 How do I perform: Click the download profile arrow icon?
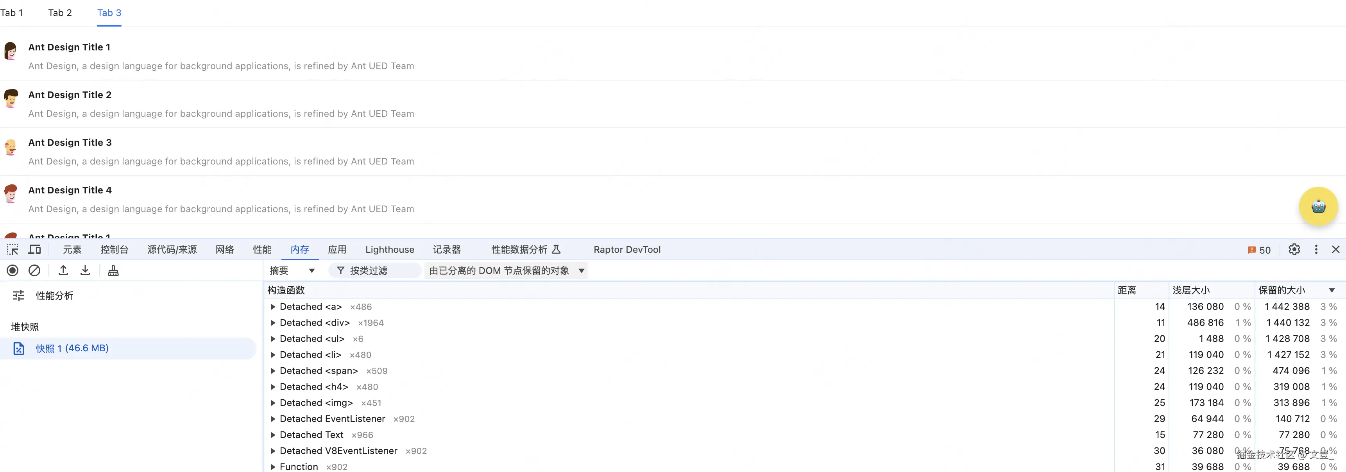click(85, 270)
